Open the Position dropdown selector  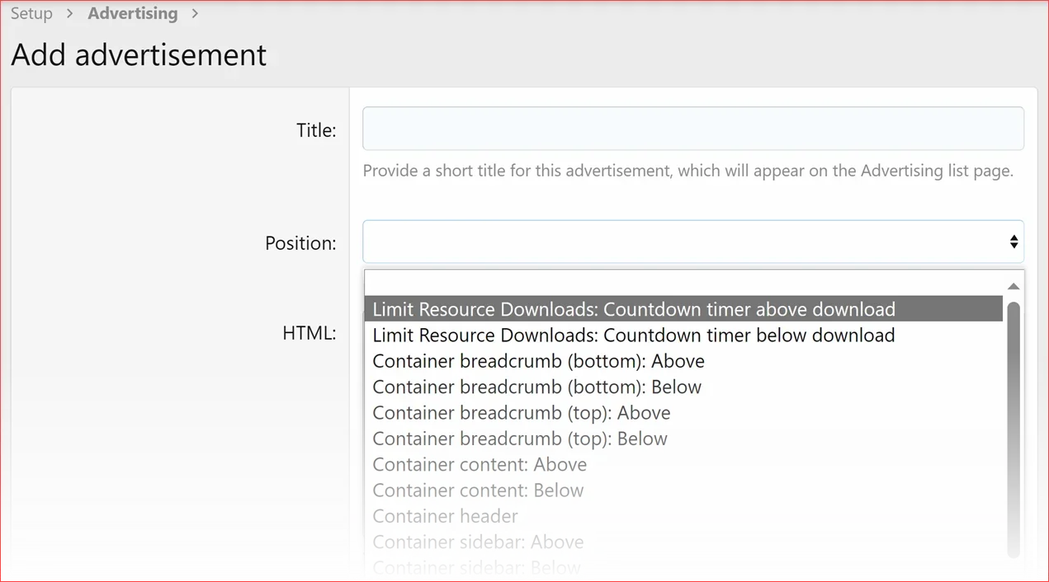pyautogui.click(x=685, y=242)
